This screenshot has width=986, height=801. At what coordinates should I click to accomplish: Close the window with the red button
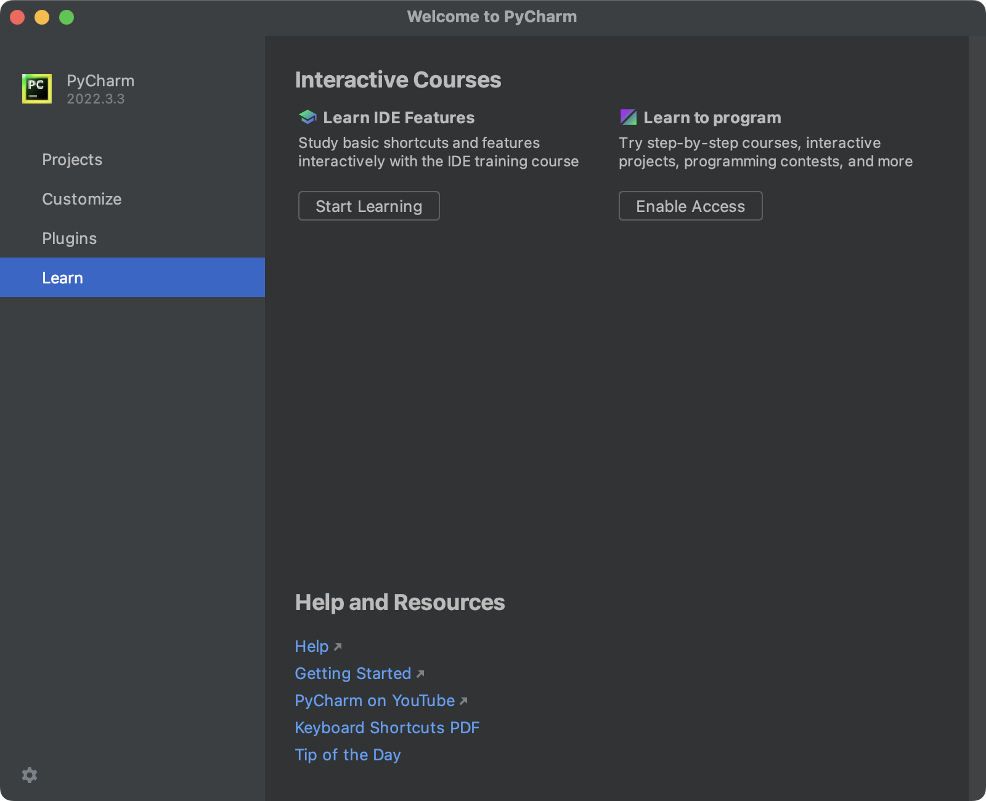tap(17, 17)
